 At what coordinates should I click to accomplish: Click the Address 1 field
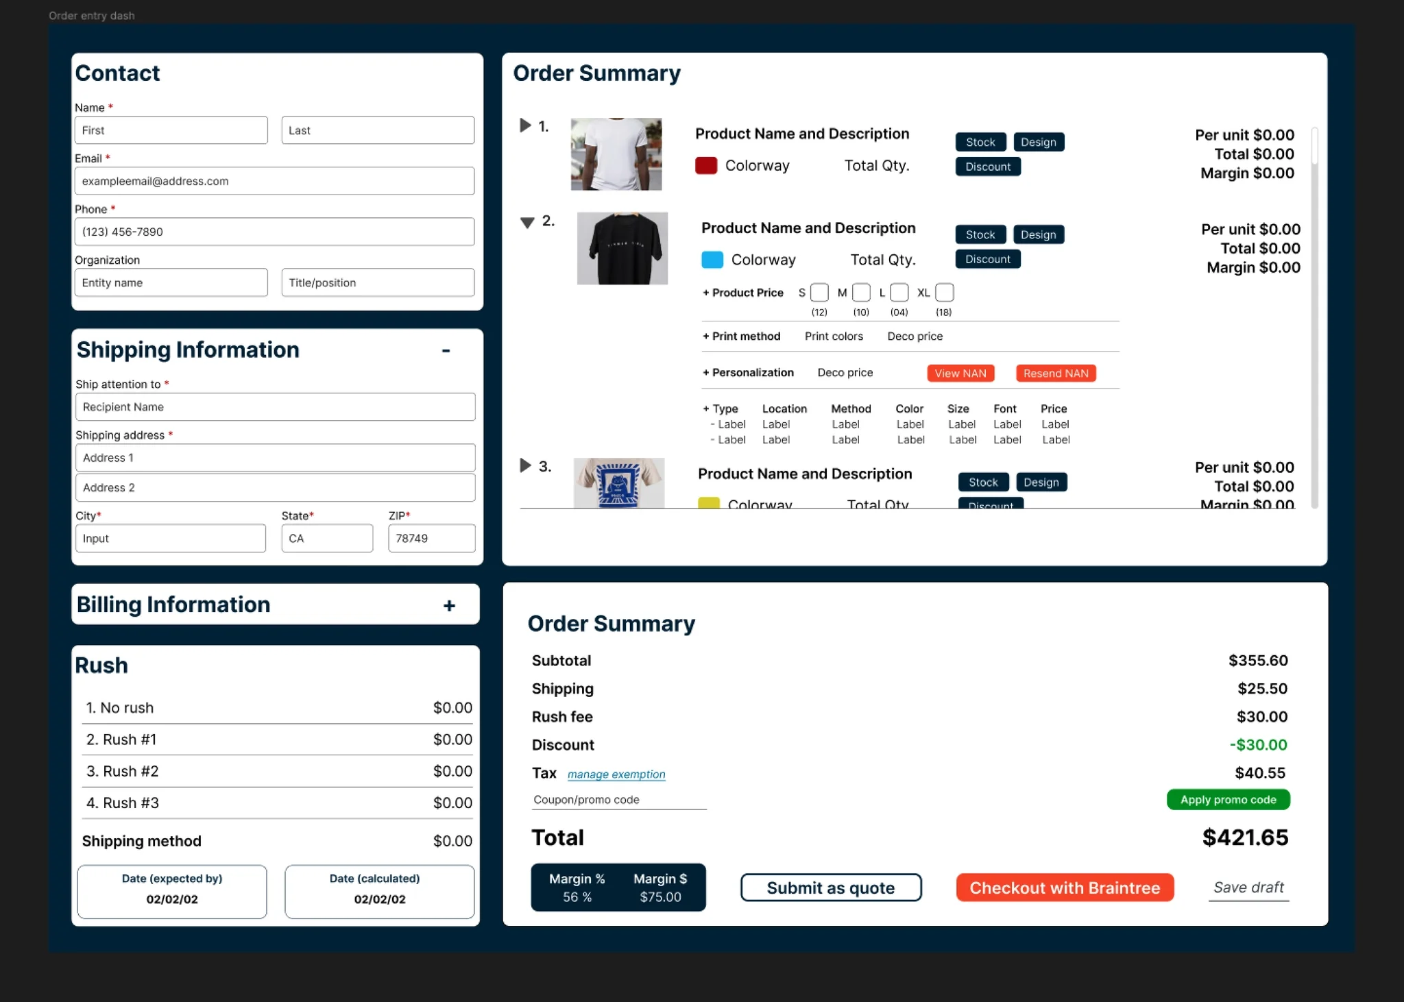276,458
